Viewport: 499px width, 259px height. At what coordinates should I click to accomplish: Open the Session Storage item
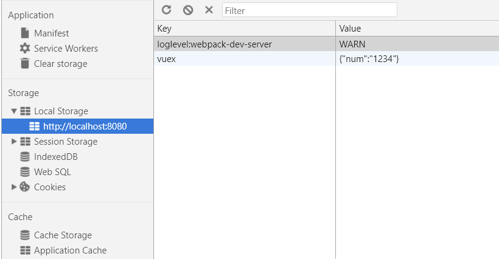pos(65,142)
